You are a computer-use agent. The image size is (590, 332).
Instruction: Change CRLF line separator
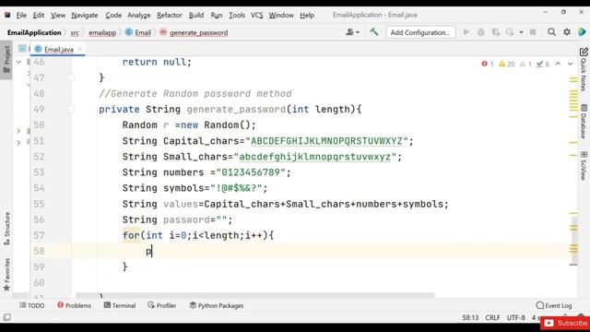coord(492,317)
